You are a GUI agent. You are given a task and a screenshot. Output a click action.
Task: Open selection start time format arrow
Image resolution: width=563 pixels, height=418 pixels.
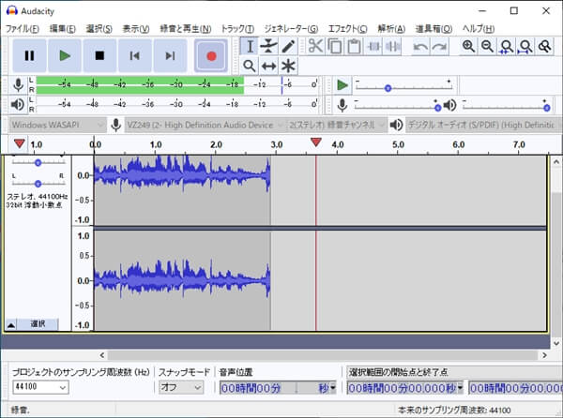(x=461, y=388)
